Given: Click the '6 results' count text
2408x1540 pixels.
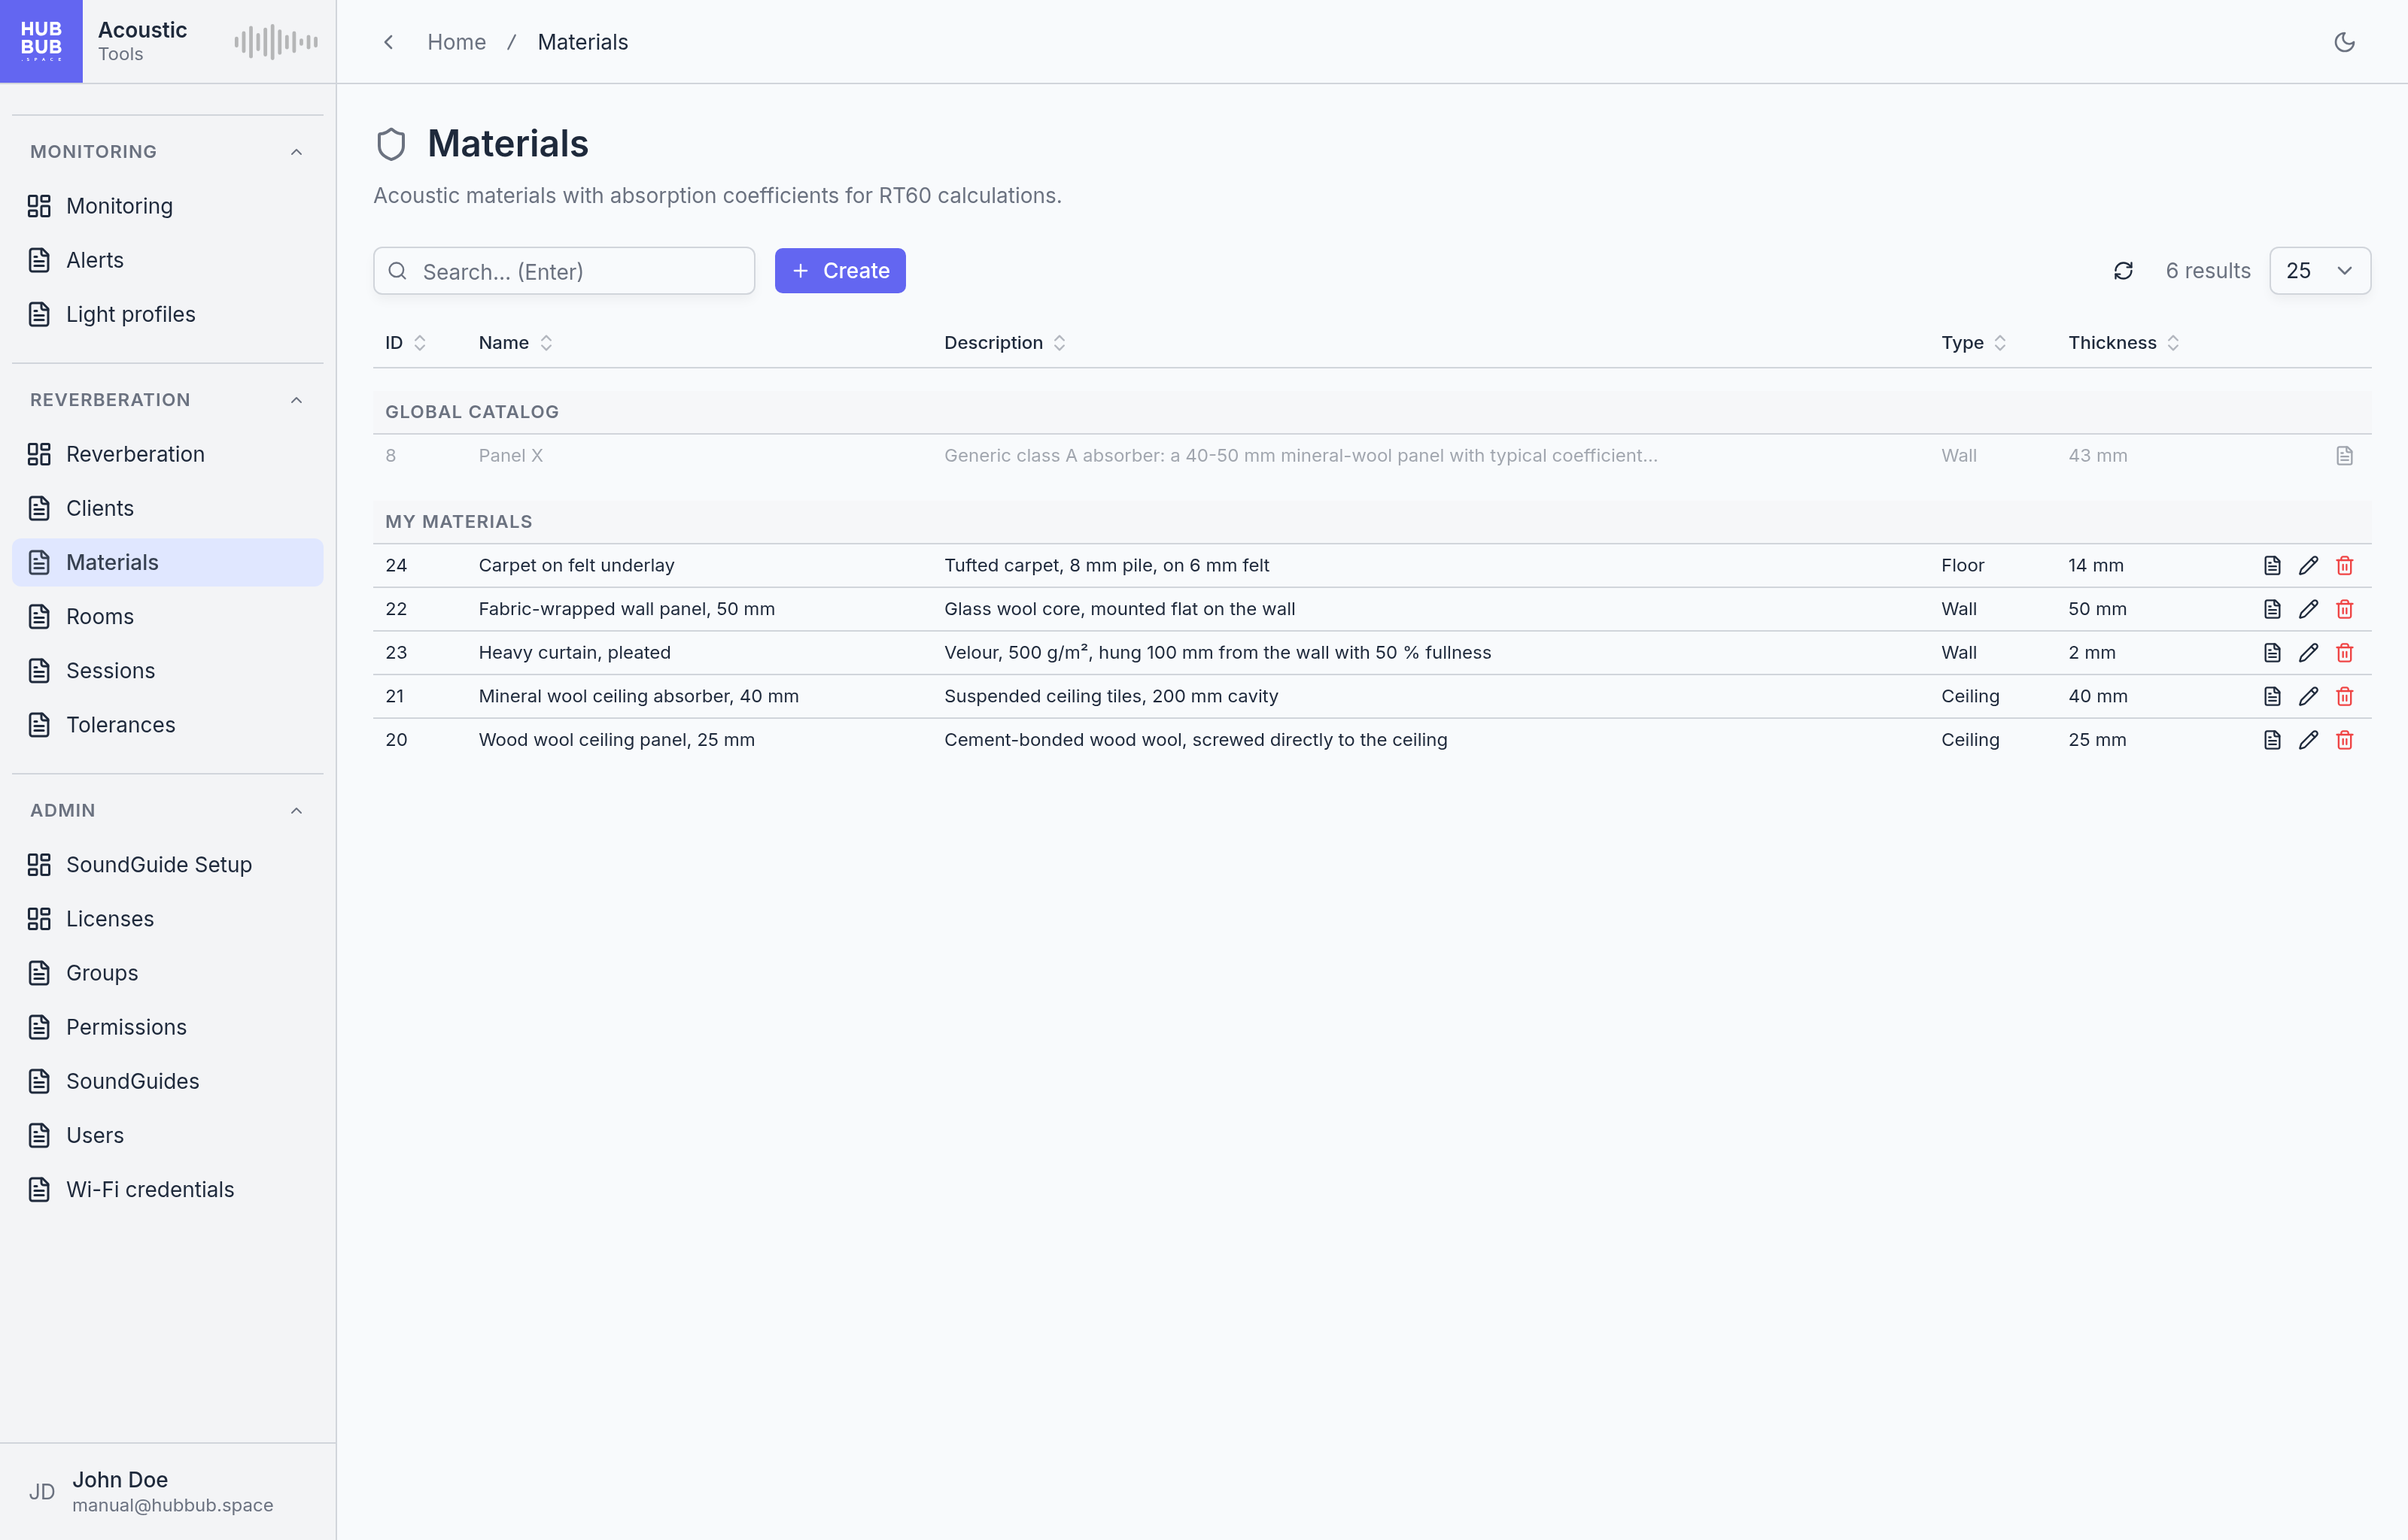Looking at the screenshot, I should pos(2208,271).
